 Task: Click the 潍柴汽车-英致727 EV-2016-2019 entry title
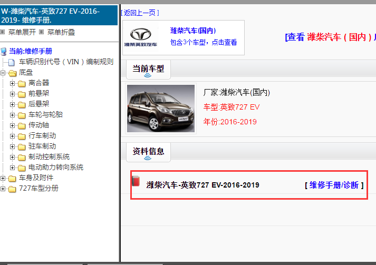[203, 185]
